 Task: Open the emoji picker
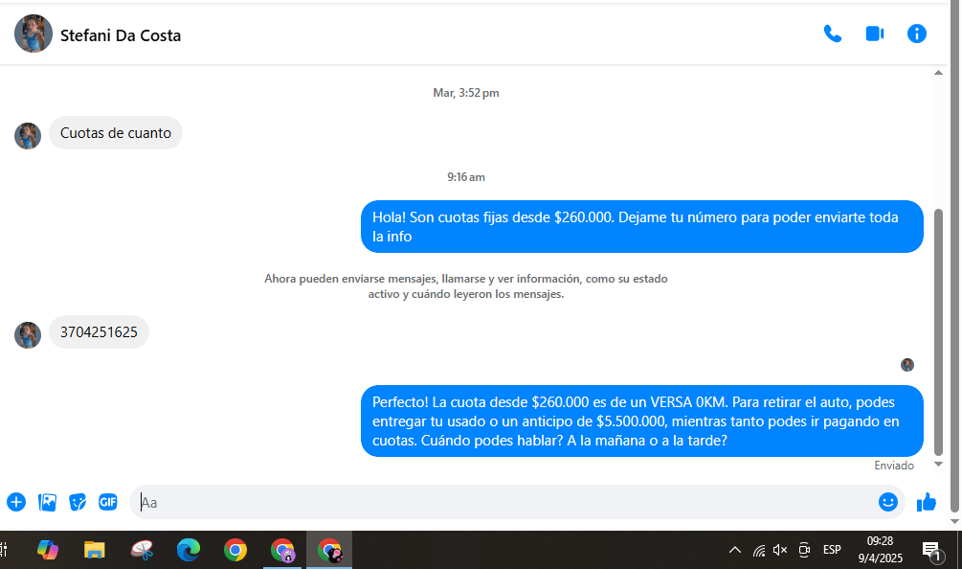click(887, 502)
